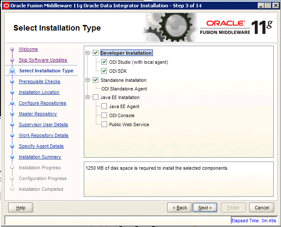The height and width of the screenshot is (227, 281).
Task: Click the Welcome step bullet icon
Action: coord(12,49)
